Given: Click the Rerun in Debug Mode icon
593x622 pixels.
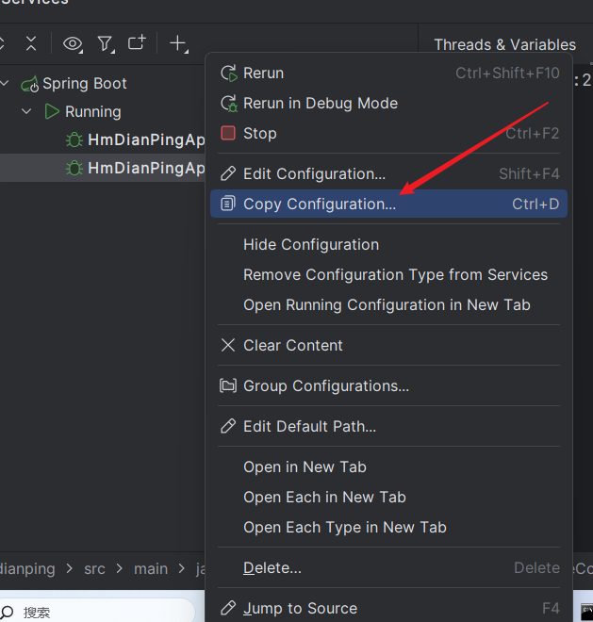Looking at the screenshot, I should click(x=229, y=104).
